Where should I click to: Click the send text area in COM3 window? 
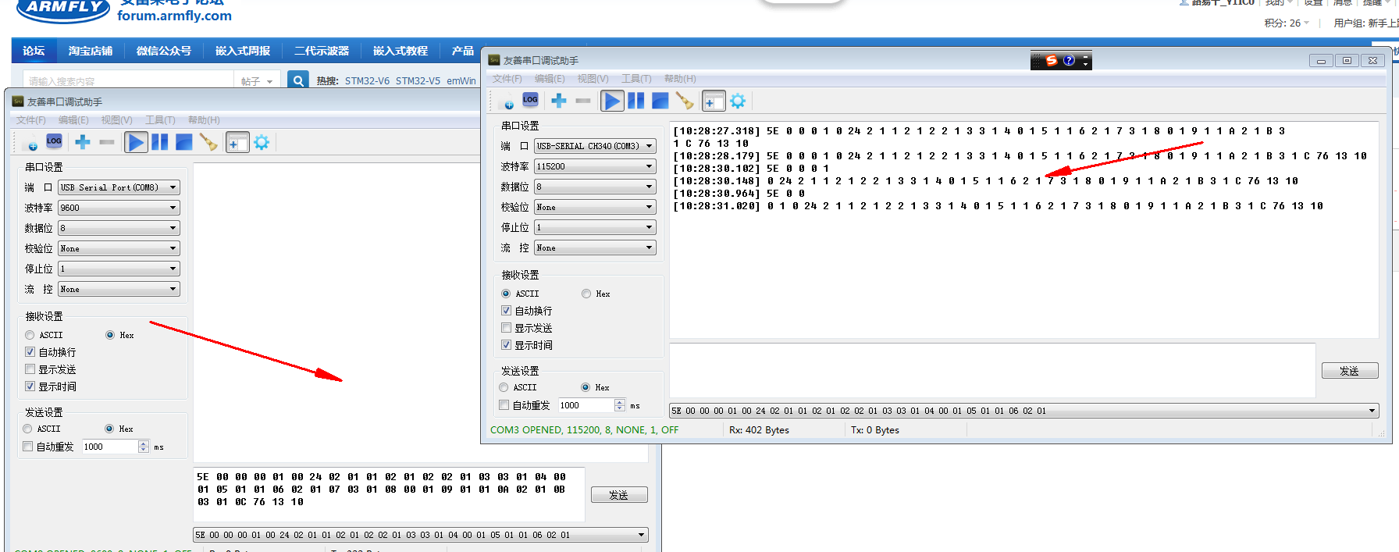point(992,370)
